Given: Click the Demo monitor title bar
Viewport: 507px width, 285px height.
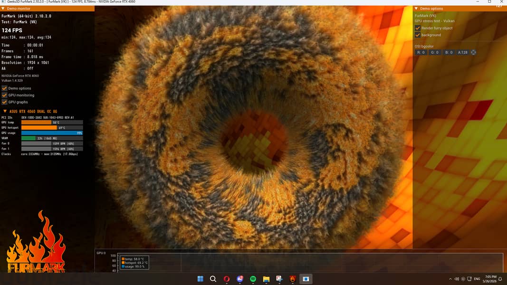Looking at the screenshot, I should (47, 9).
